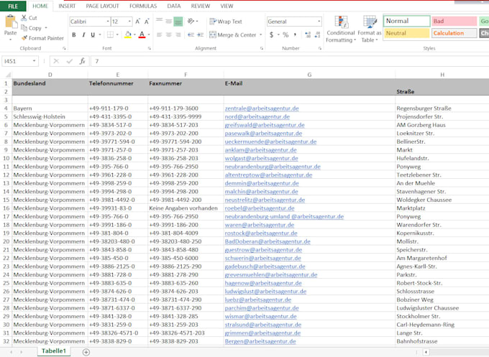Click the Copy icon
The width and height of the screenshot is (489, 357).
[x=24, y=28]
